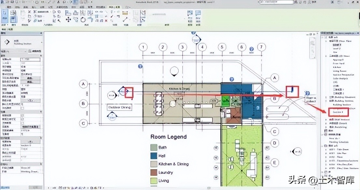Viewport: 360px width, 190px height.
Task: Click the highlighted thin lines icon in quick access toolbar
Action: (76, 2)
